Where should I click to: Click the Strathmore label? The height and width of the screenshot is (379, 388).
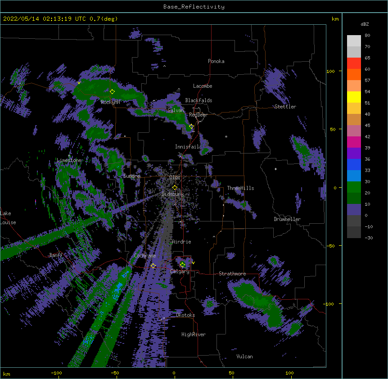point(232,274)
